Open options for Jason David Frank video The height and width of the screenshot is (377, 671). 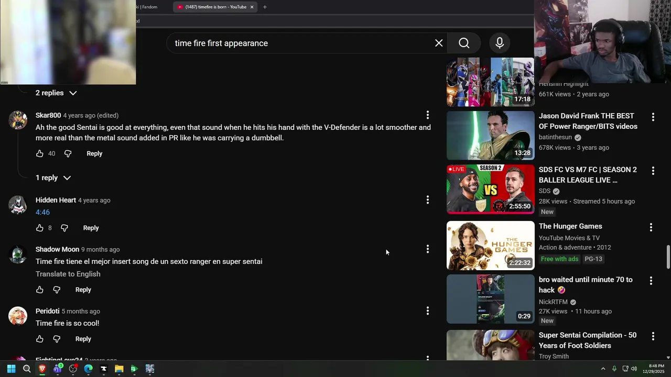pos(653,117)
